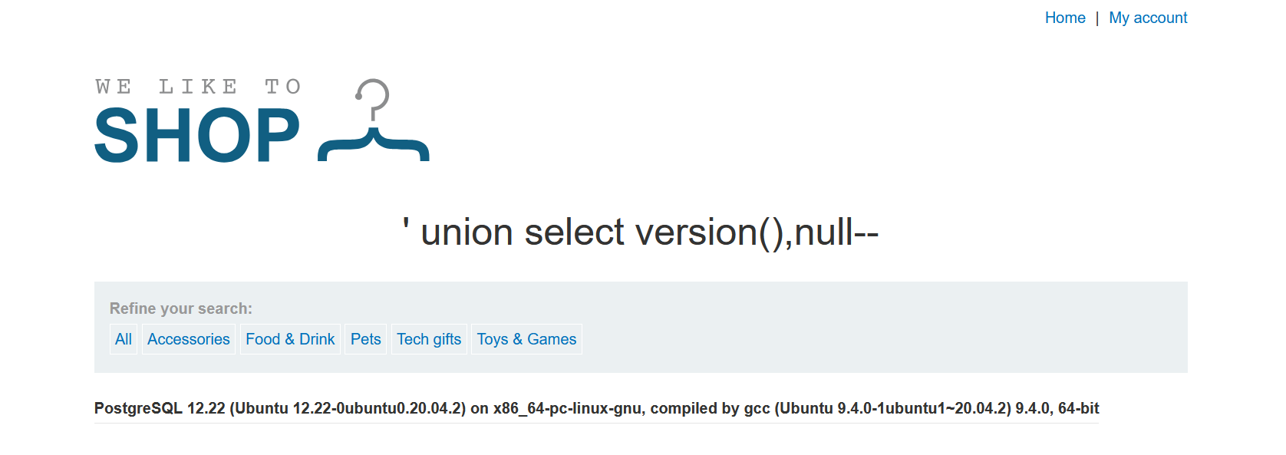Screen dimensions: 1286x455
Task: Open the My account link
Action: 1147,18
